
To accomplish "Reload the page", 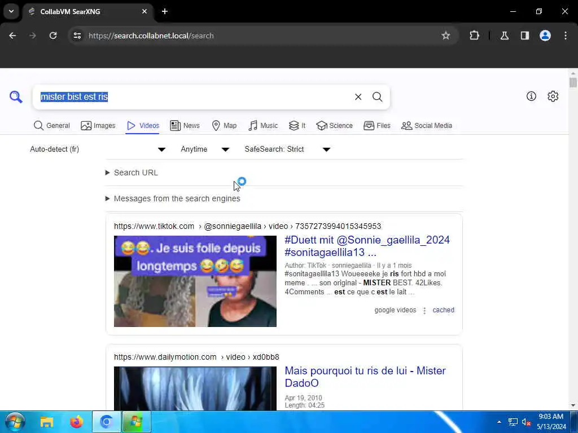I will pyautogui.click(x=53, y=36).
